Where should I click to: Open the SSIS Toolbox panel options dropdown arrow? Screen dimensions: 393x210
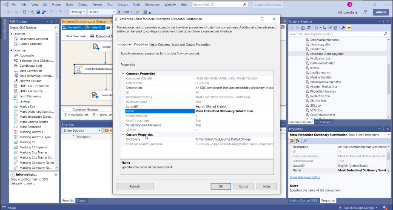47,22
